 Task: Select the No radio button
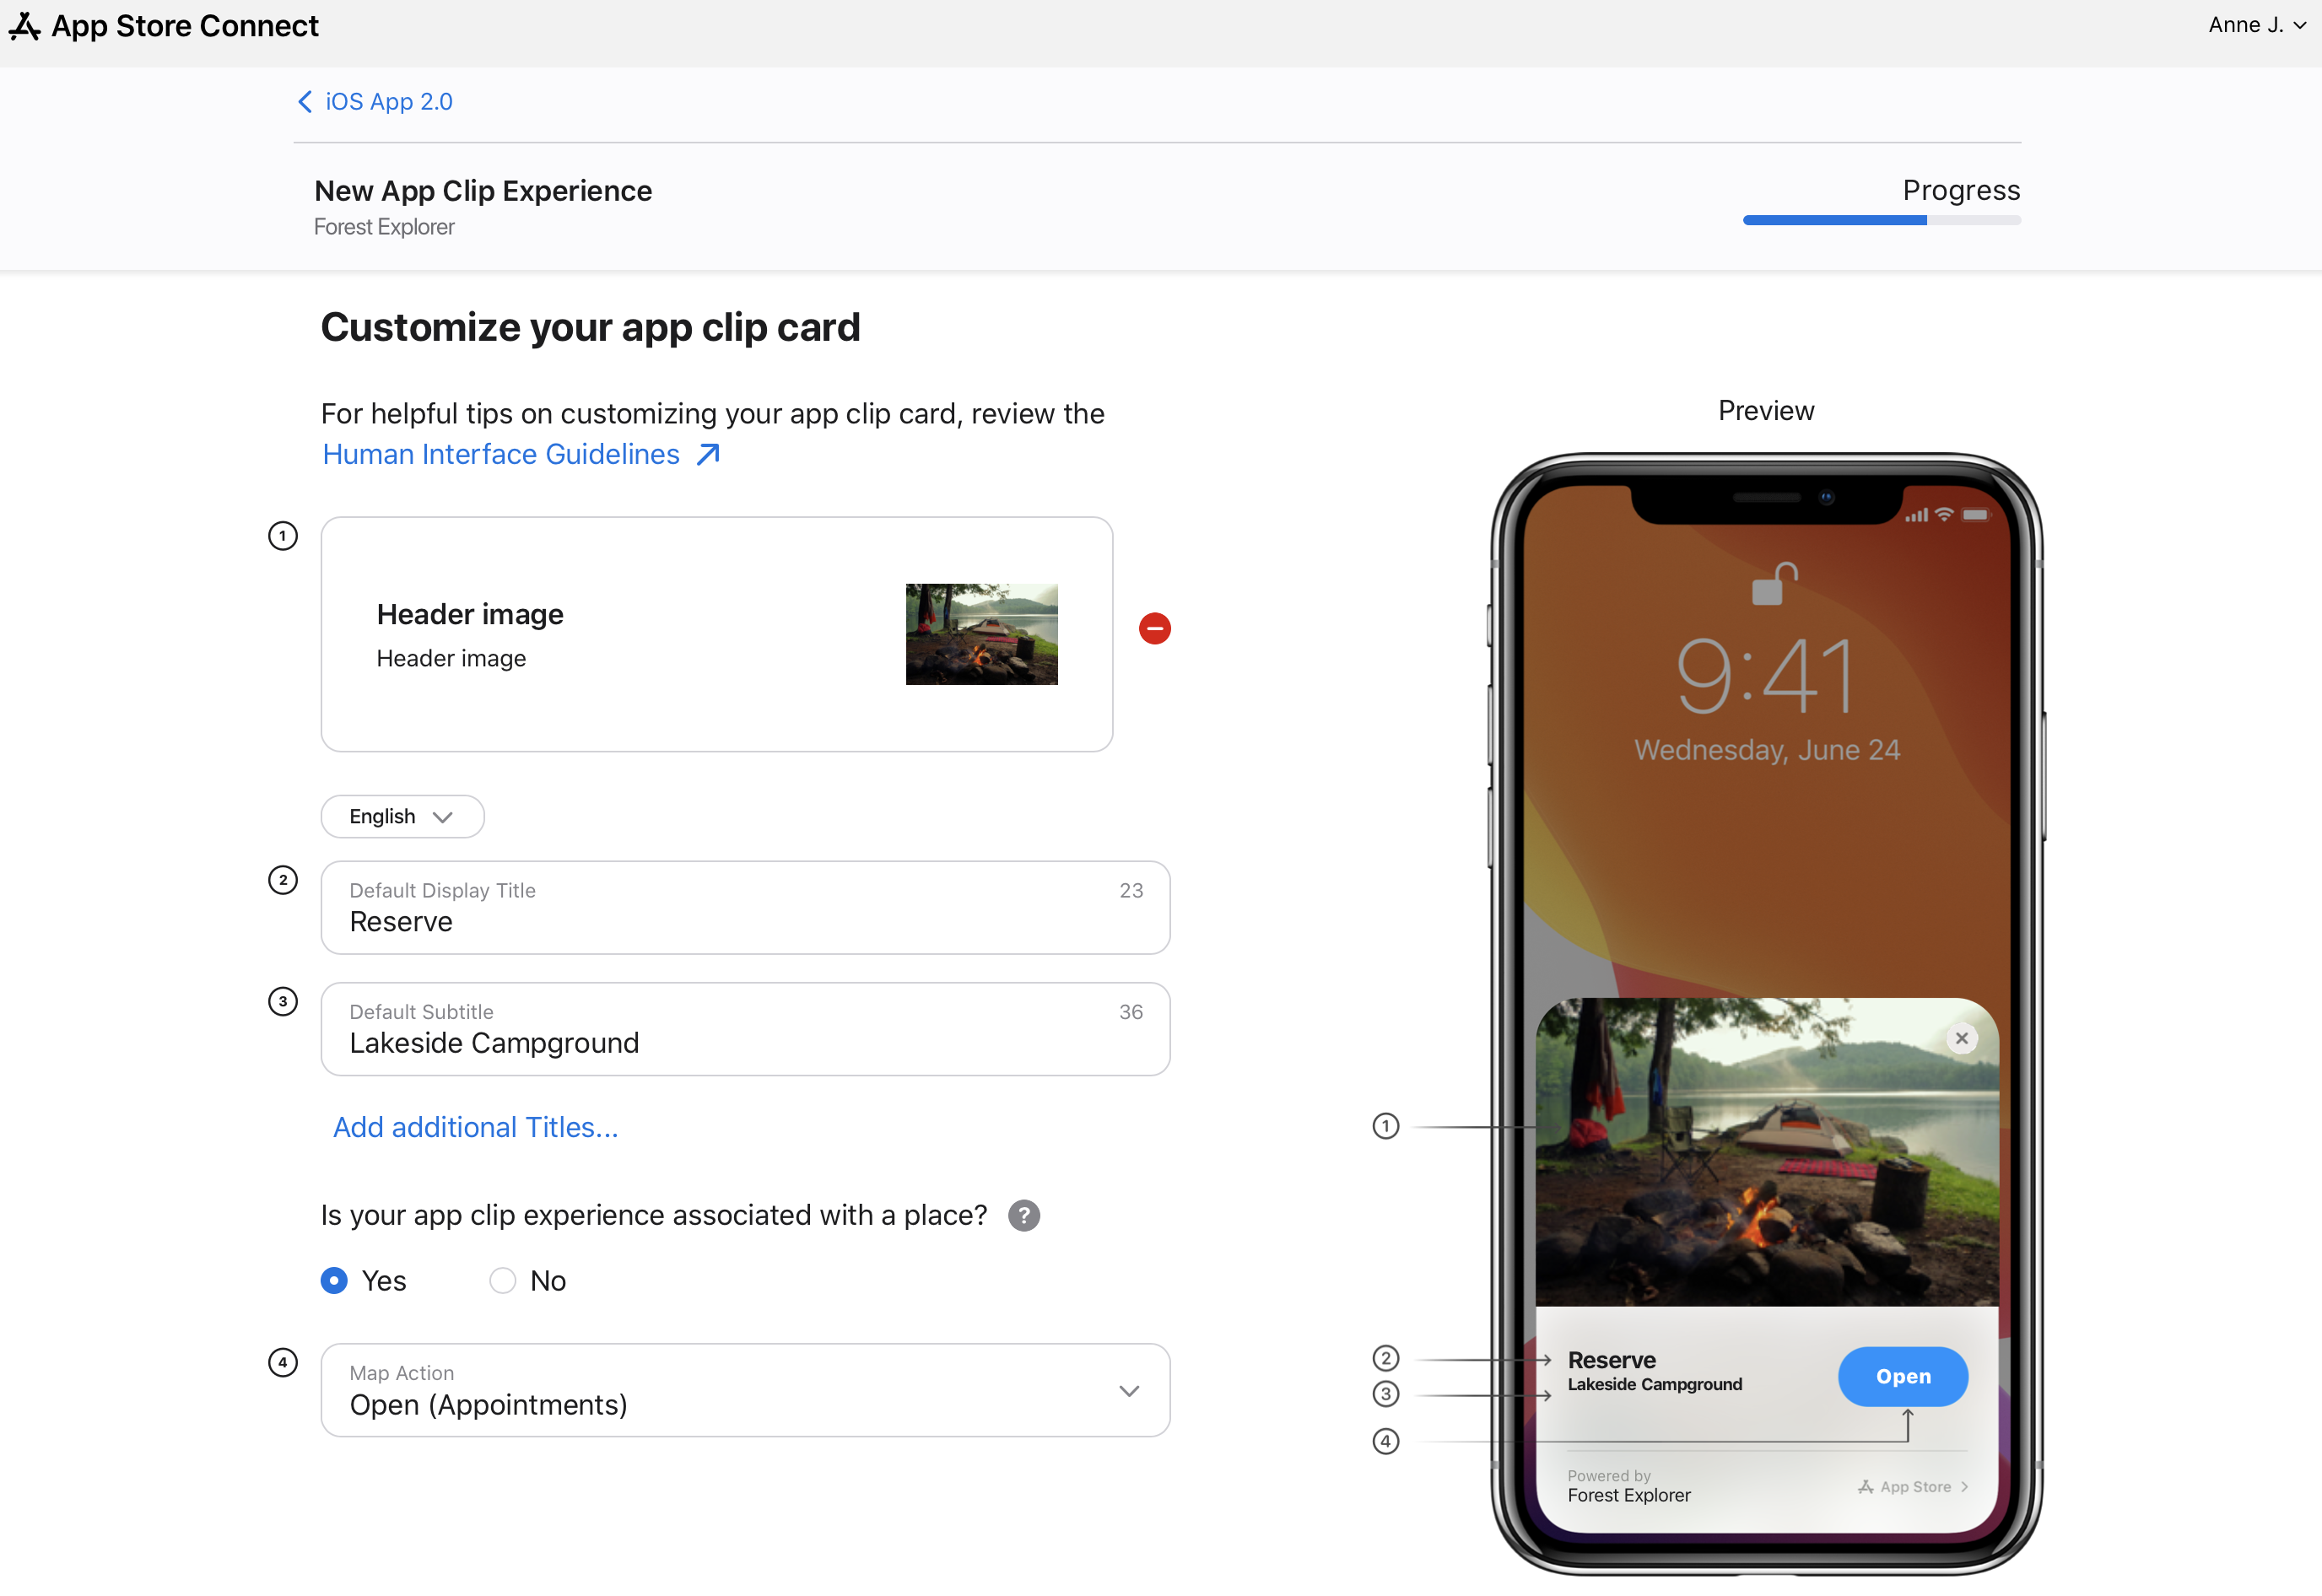tap(501, 1279)
